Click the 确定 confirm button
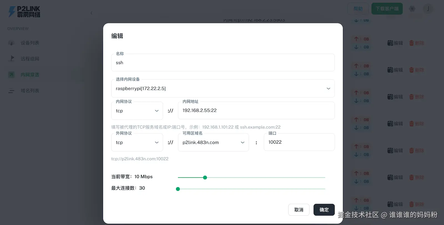 [324, 210]
